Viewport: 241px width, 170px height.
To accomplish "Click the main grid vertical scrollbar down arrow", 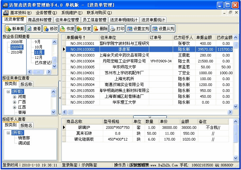I will 235,106.
